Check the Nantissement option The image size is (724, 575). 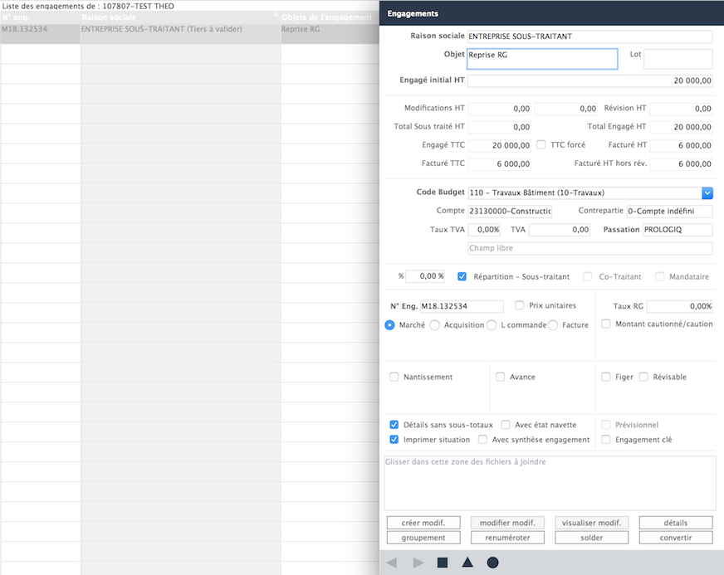point(394,377)
